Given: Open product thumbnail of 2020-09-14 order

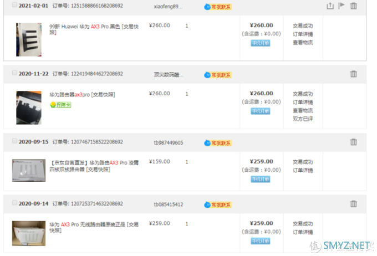Looking at the screenshot, I should (x=29, y=233).
